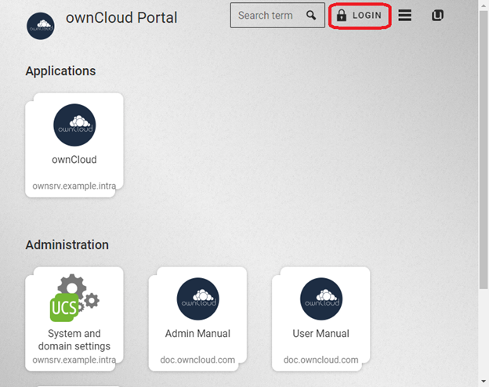Click 'doc.owncloud.com' under User Manual
The height and width of the screenshot is (387, 489).
pyautogui.click(x=321, y=360)
